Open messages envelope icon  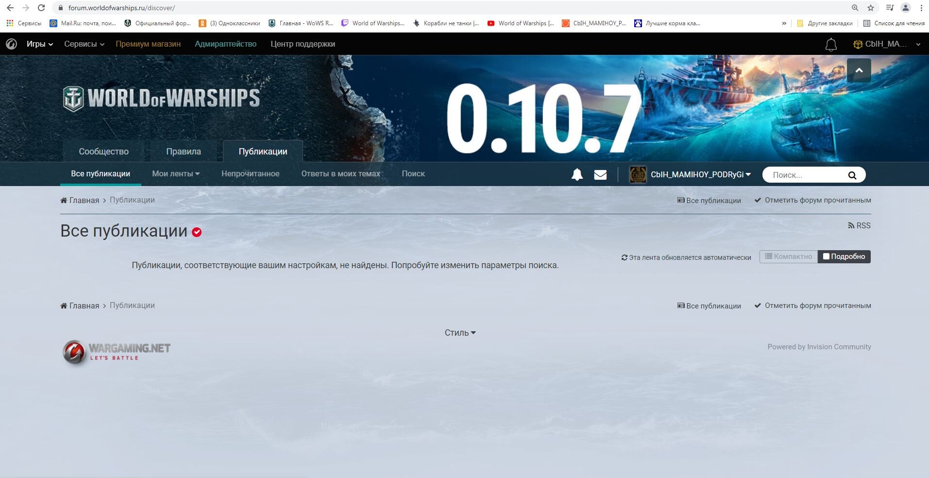pos(600,174)
